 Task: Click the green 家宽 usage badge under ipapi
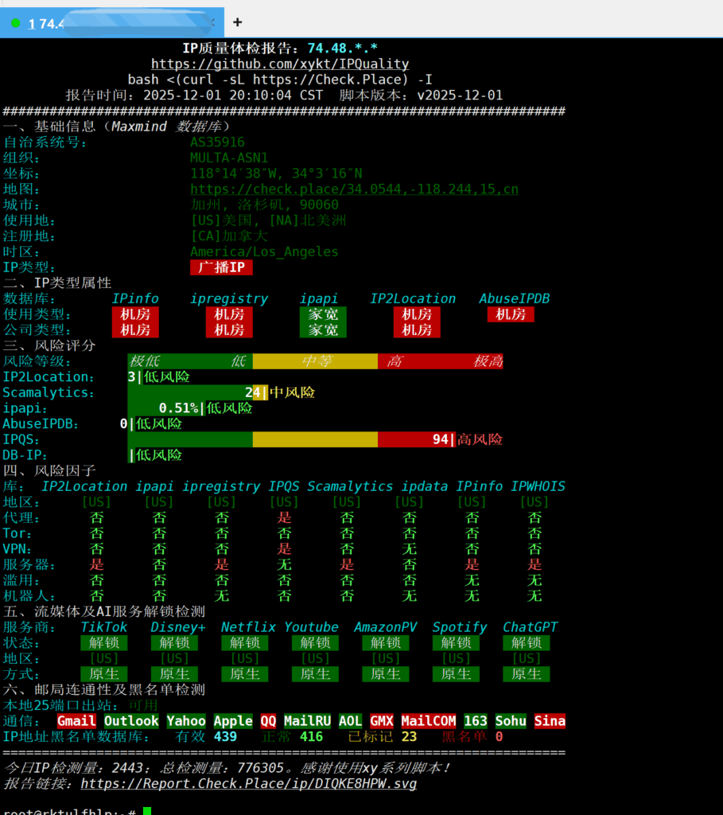tap(323, 314)
